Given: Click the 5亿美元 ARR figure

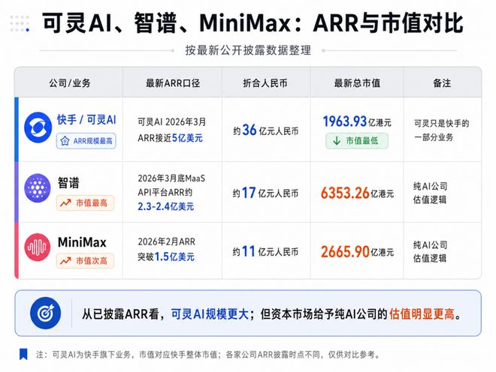Looking at the screenshot, I should (x=187, y=138).
